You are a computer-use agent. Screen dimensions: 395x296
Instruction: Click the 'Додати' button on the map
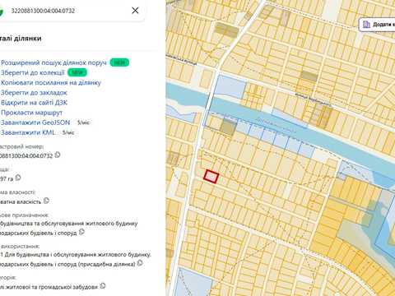tap(377, 25)
